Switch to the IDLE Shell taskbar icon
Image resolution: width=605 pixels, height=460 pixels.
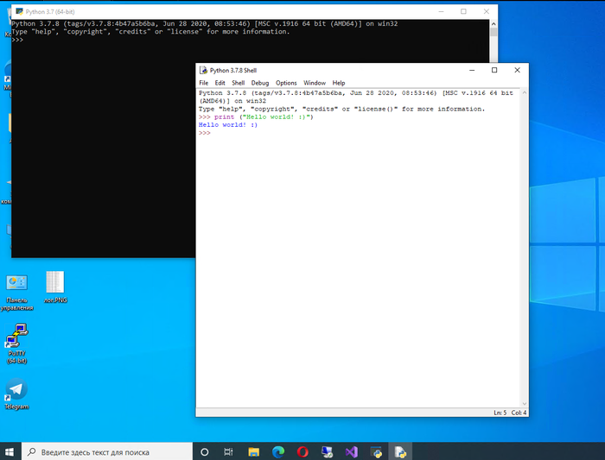pyautogui.click(x=400, y=452)
